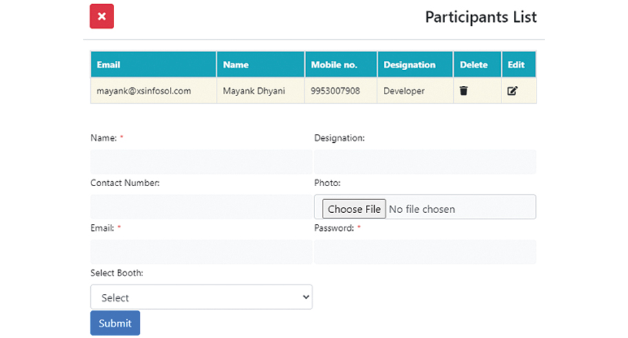The height and width of the screenshot is (338, 628).
Task: Click the Developer designation cell
Action: pyautogui.click(x=404, y=91)
